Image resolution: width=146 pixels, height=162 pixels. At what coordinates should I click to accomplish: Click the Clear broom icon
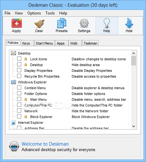click(x=39, y=23)
